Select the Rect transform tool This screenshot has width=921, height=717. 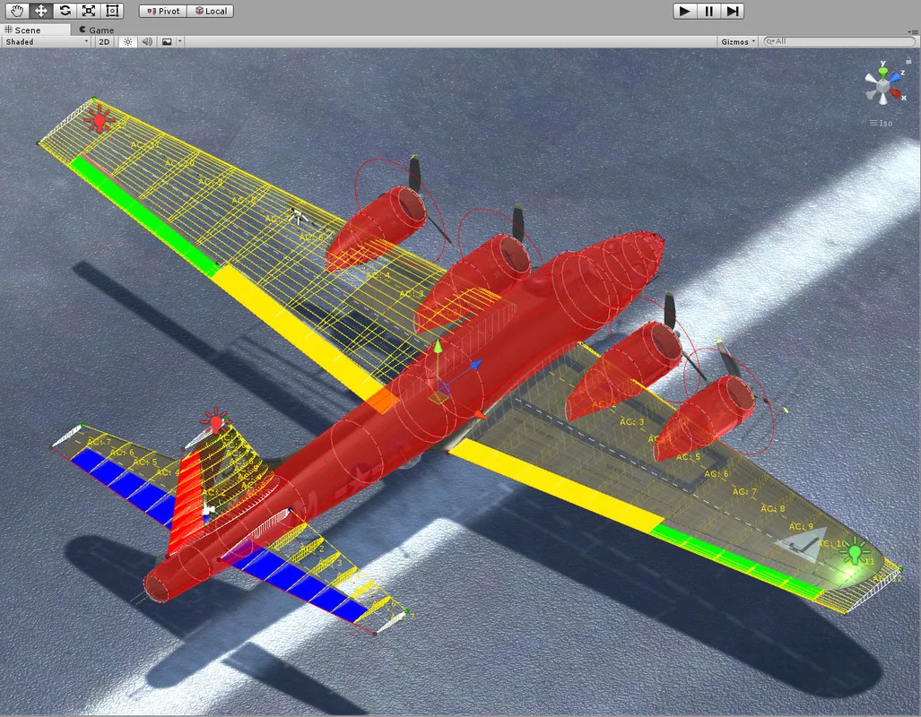(x=111, y=11)
